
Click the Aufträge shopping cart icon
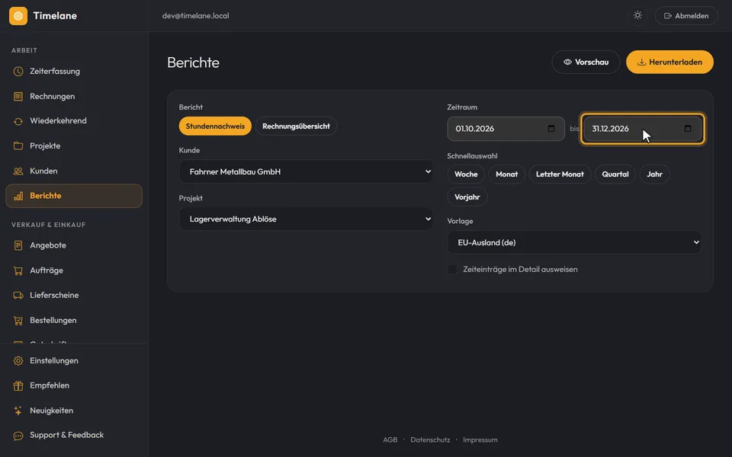pyautogui.click(x=18, y=270)
